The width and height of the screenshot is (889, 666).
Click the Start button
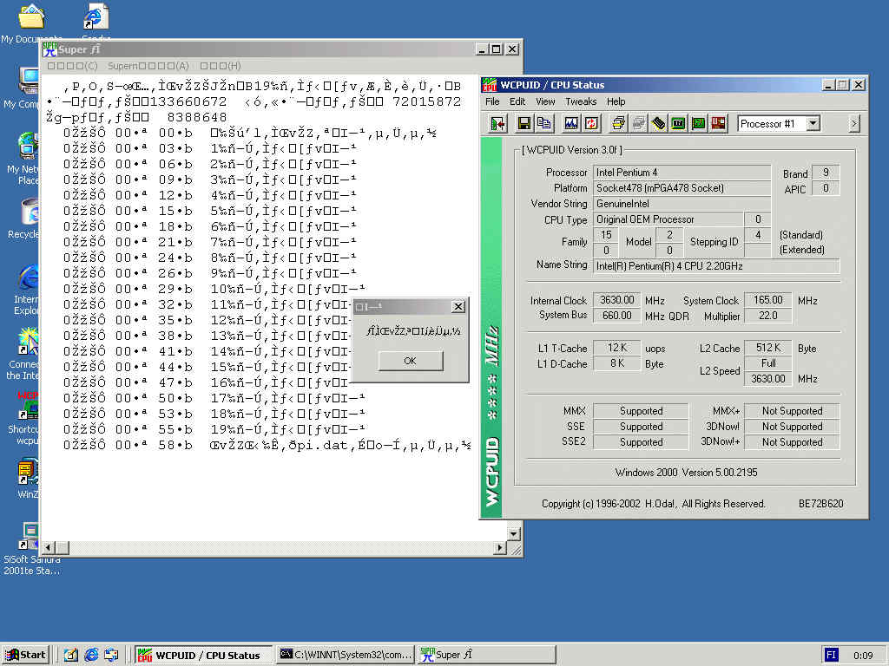click(25, 655)
